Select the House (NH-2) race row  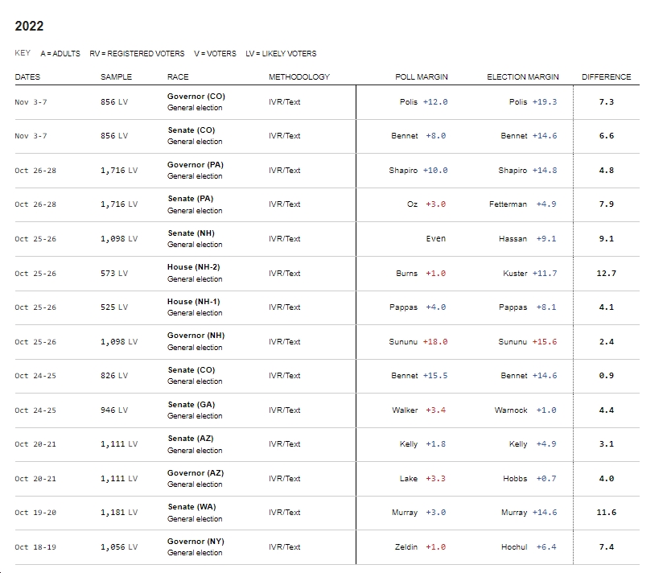click(x=327, y=274)
